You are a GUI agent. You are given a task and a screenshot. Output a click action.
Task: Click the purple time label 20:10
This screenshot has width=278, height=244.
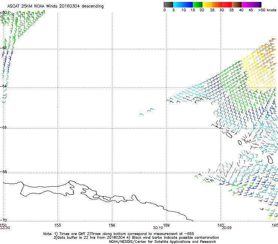158,228
